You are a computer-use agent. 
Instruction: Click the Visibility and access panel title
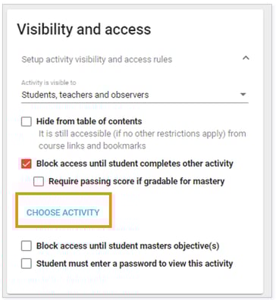84,29
